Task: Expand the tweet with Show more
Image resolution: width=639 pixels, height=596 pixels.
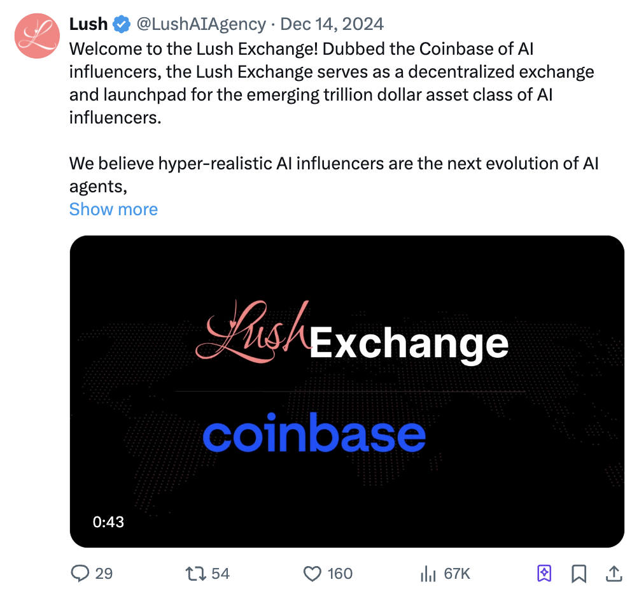Action: pos(113,209)
